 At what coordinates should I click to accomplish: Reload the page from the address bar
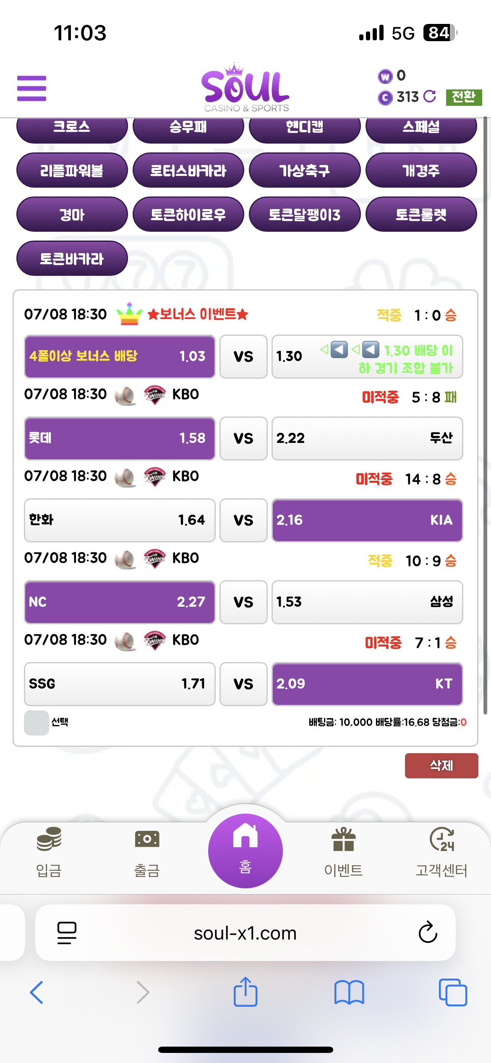pos(428,932)
